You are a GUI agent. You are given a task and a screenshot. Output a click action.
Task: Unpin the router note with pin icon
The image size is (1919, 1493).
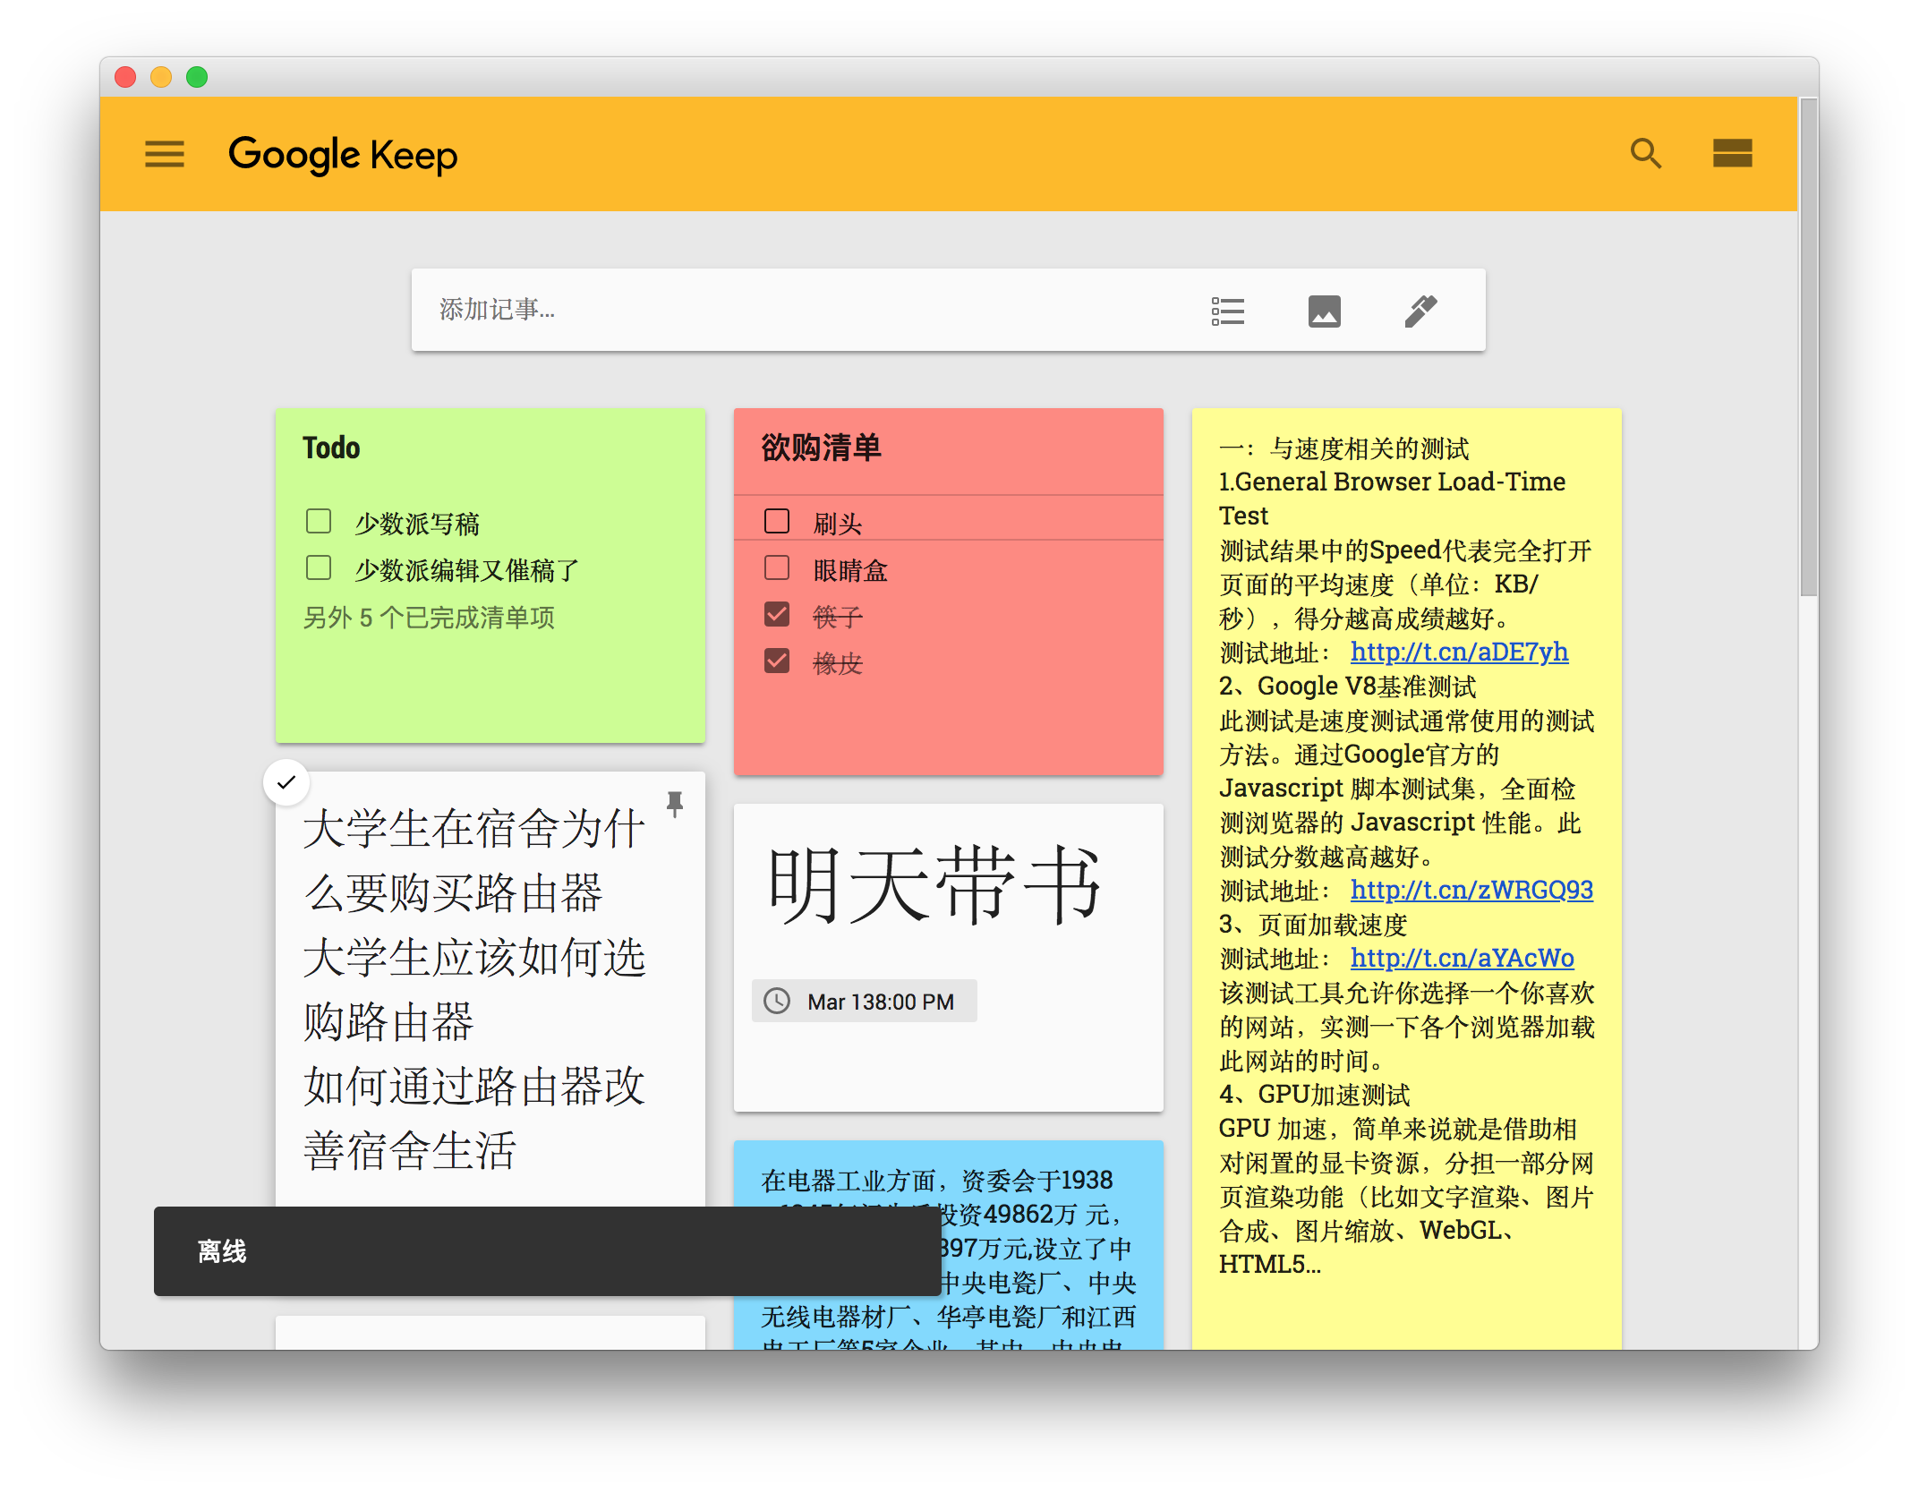tap(675, 804)
